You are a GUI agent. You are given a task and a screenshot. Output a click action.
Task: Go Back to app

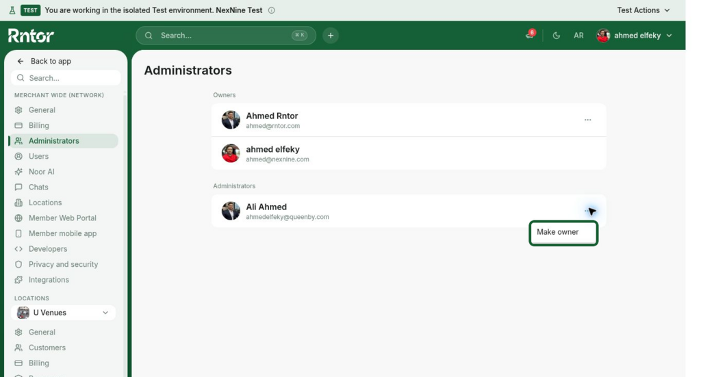tap(44, 61)
